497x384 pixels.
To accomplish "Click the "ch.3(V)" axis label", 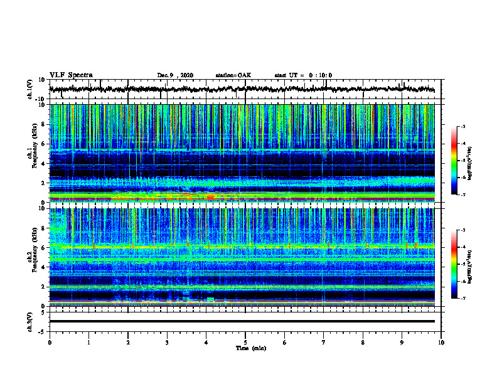I will tap(30, 322).
